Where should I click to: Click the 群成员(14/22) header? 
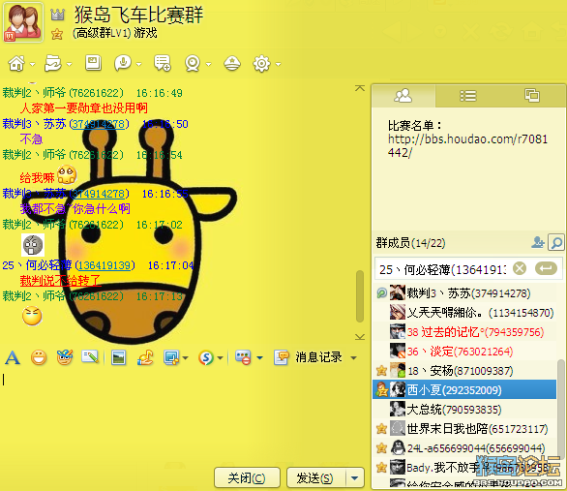pyautogui.click(x=410, y=243)
